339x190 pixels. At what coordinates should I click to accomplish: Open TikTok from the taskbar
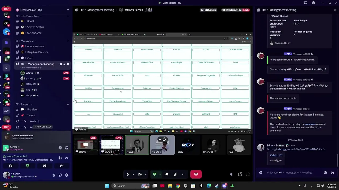(x=201, y=186)
